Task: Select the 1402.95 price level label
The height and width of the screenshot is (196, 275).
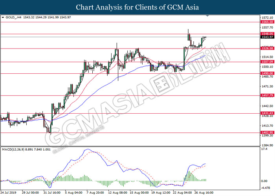Action: [267, 132]
